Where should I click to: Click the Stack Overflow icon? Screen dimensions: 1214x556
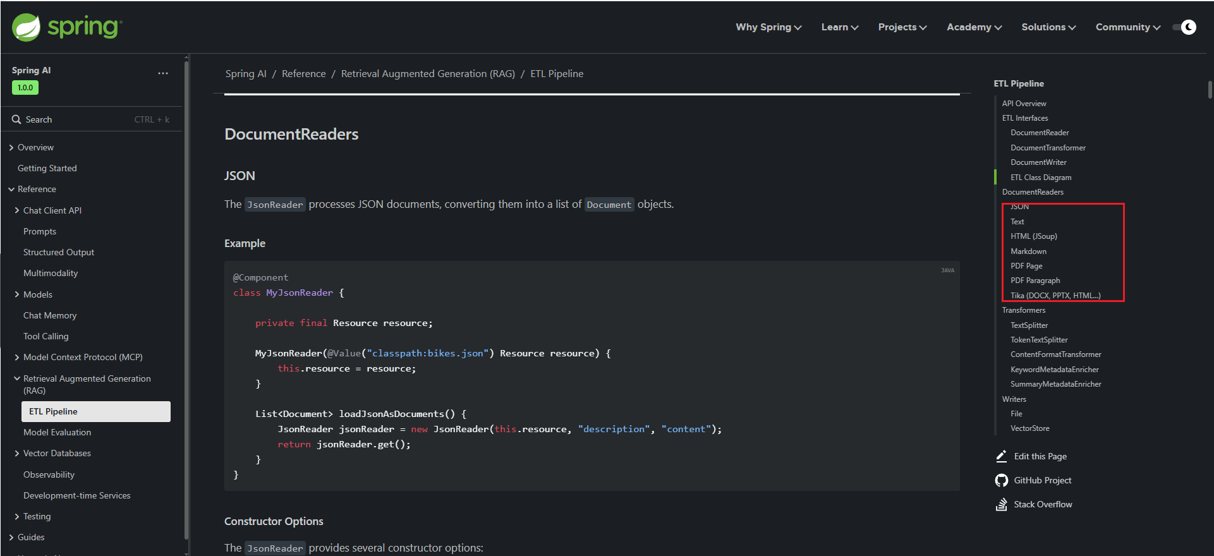[x=1002, y=504]
